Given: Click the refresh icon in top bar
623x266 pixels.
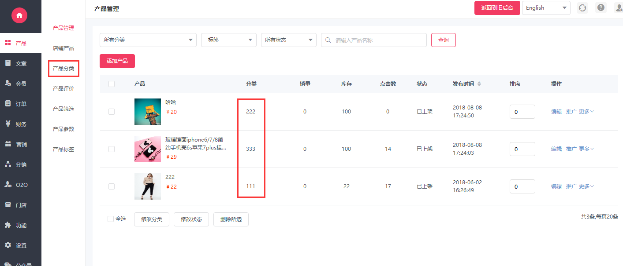Looking at the screenshot, I should coord(582,8).
